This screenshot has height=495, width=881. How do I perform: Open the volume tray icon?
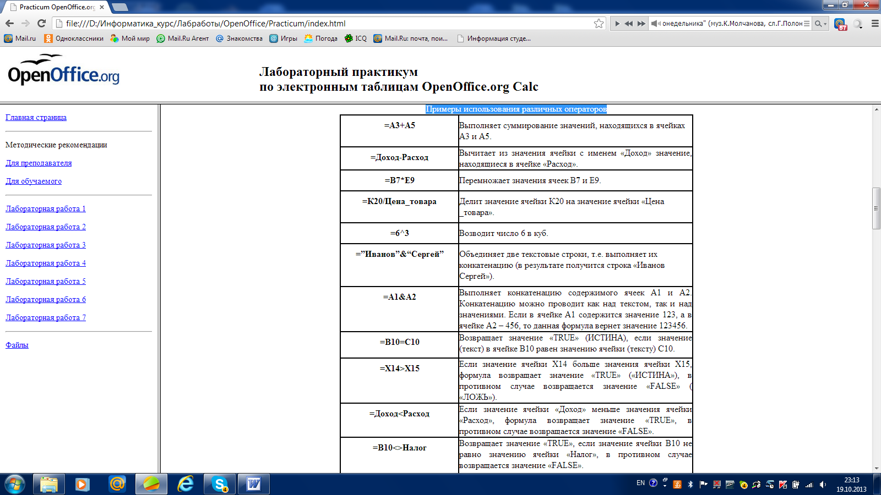[823, 485]
